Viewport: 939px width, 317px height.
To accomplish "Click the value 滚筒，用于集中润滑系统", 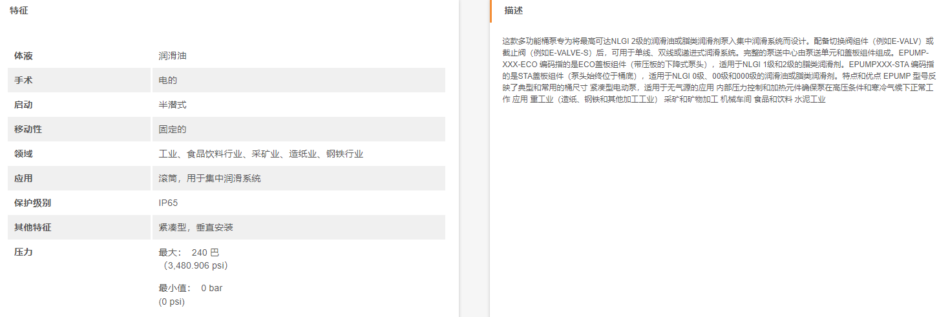I will [210, 178].
